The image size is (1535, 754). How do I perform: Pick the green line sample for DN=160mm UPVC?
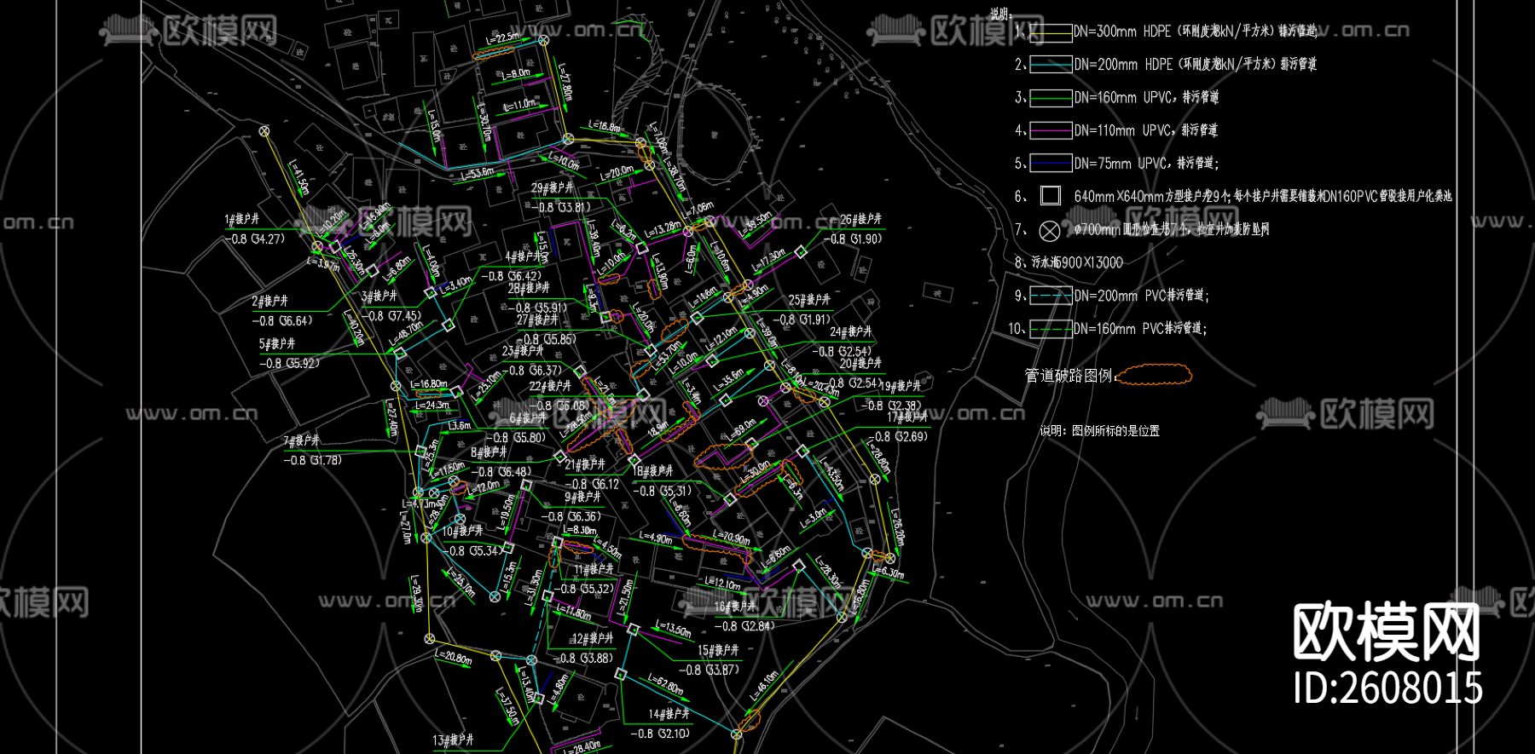(x=1051, y=98)
